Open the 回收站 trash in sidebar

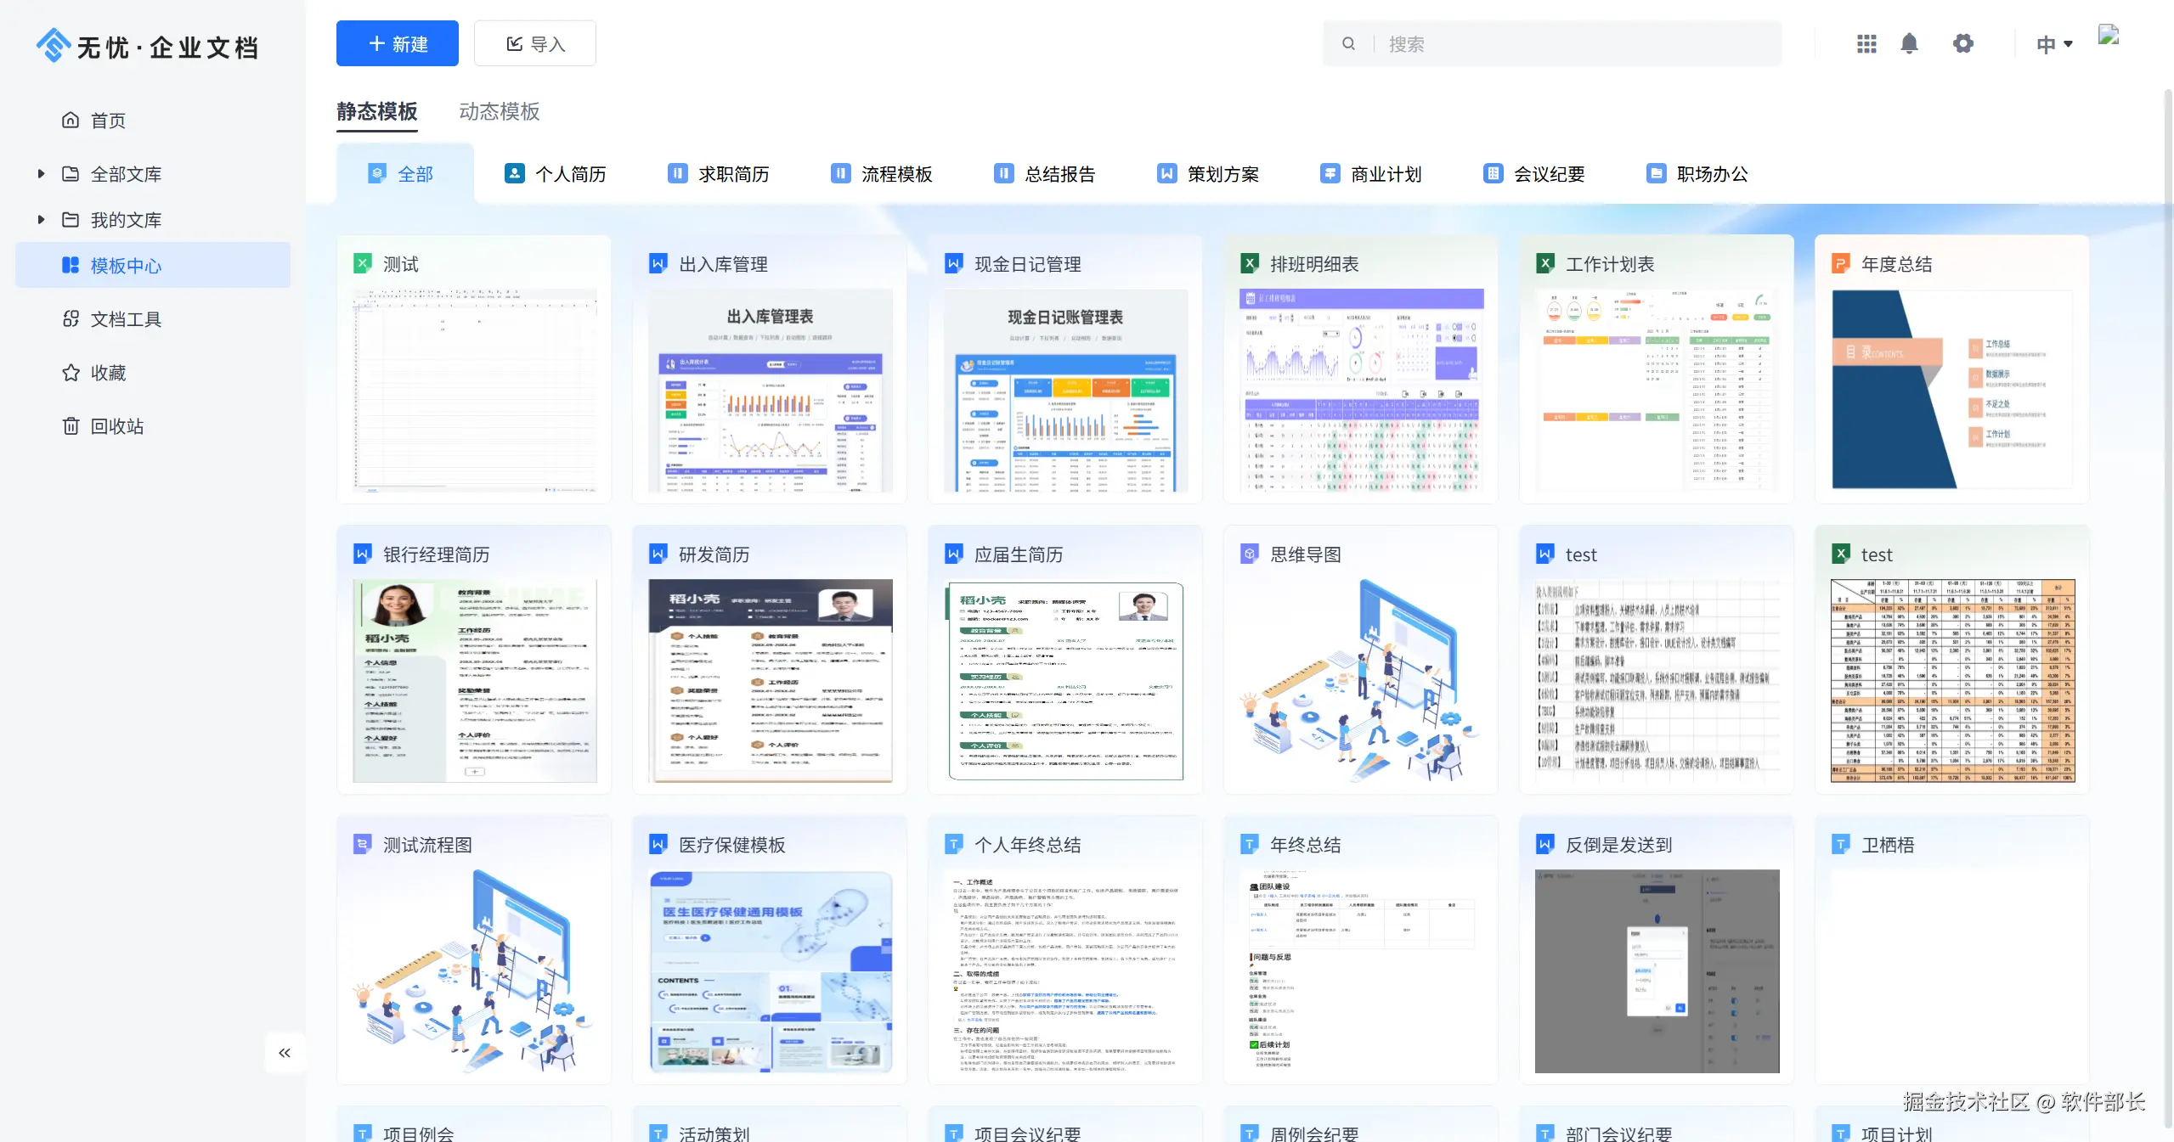[117, 426]
